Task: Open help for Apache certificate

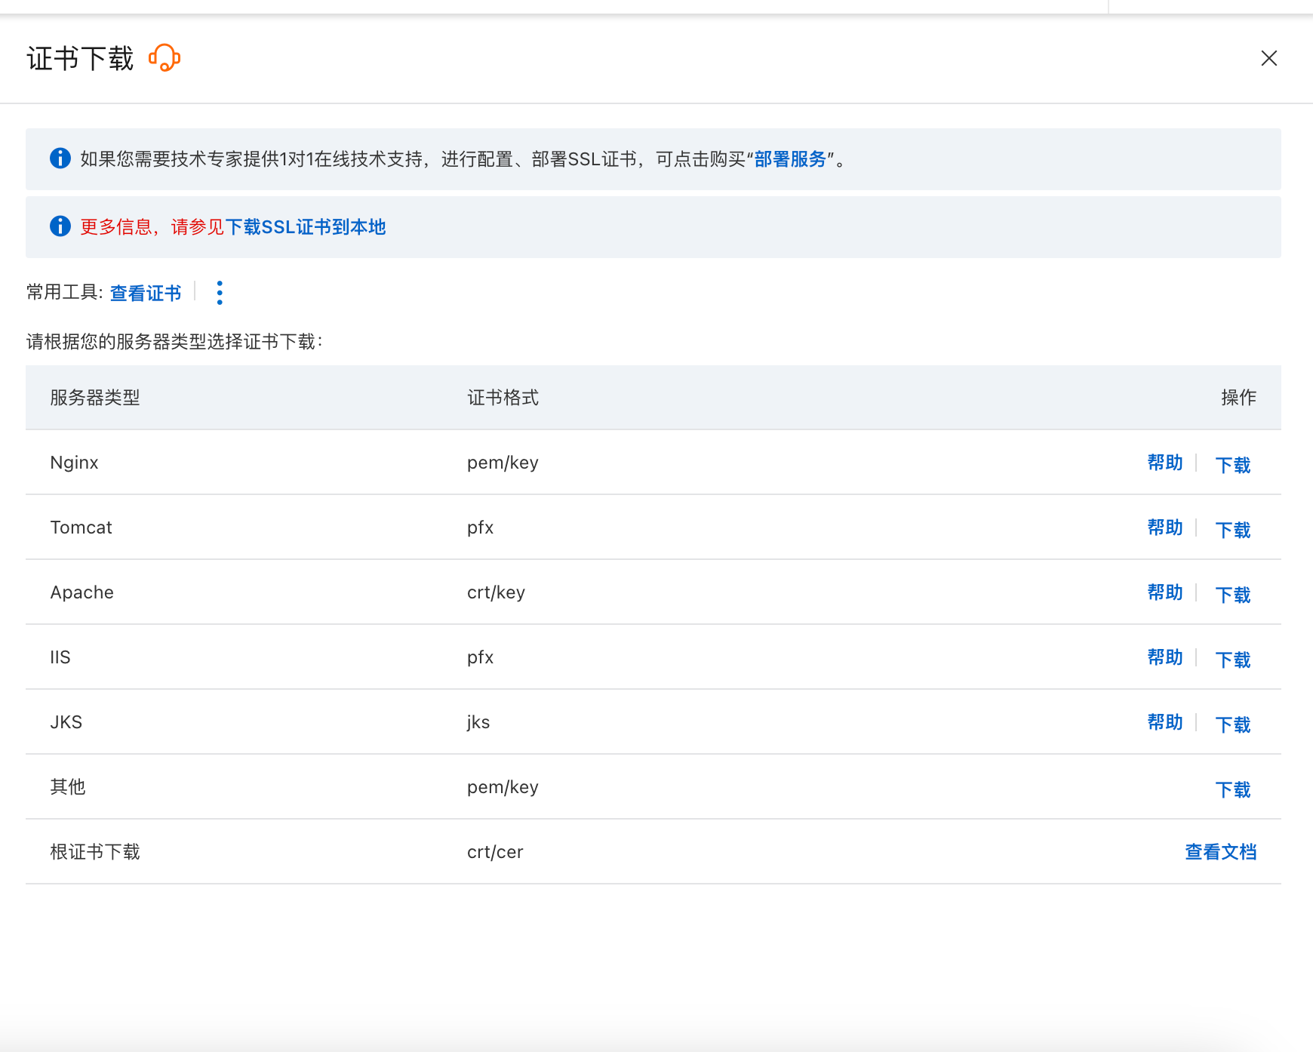Action: point(1164,592)
